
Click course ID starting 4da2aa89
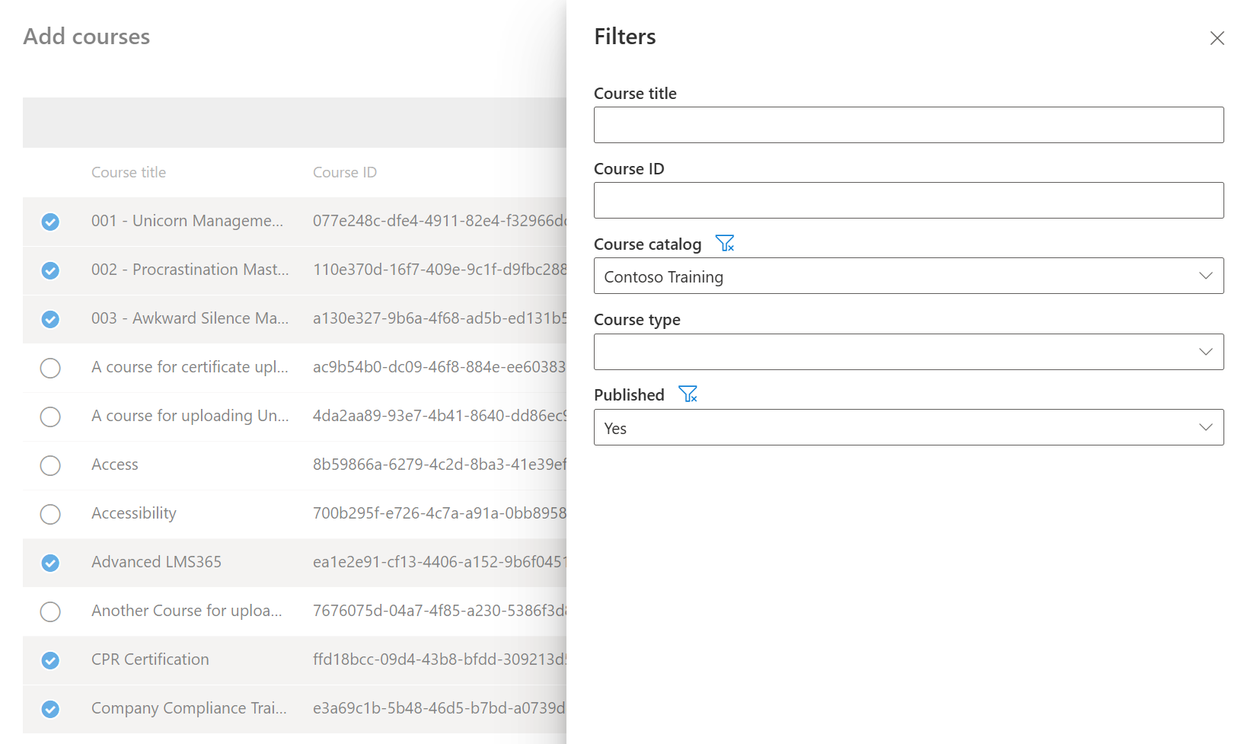point(439,416)
